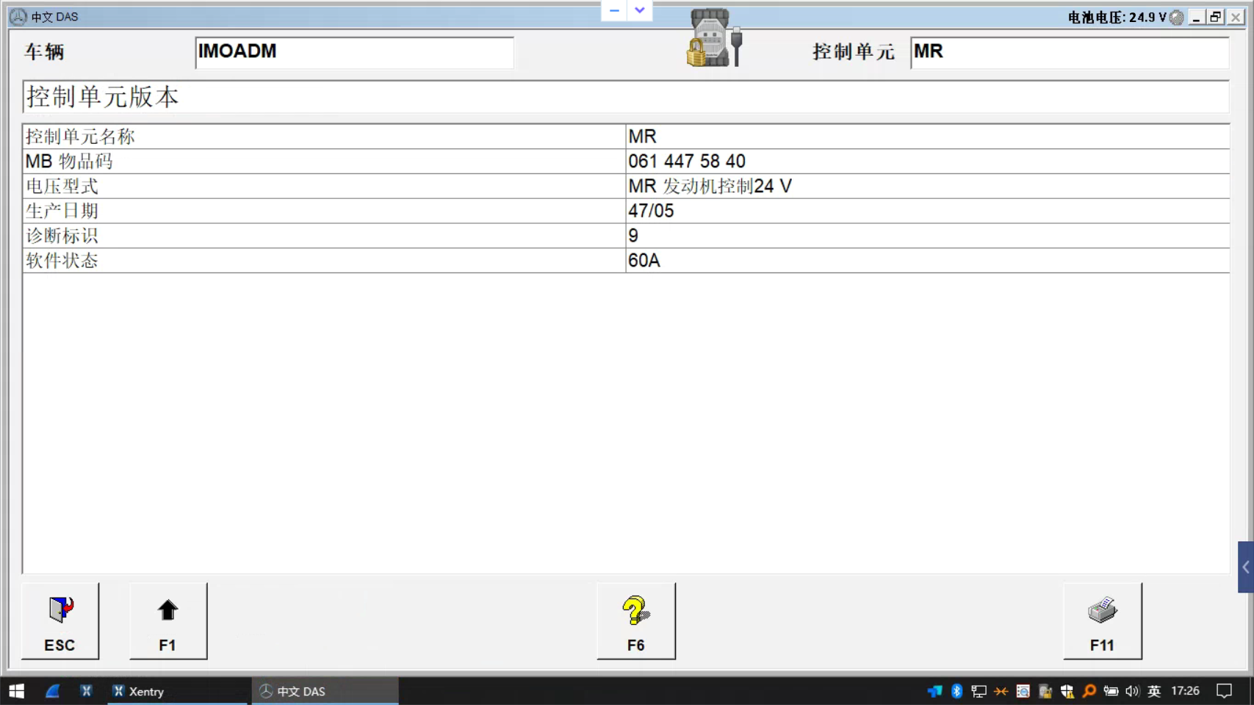Screen dimensions: 1254x705
Task: Switch input language via 英 indicator
Action: [1154, 691]
